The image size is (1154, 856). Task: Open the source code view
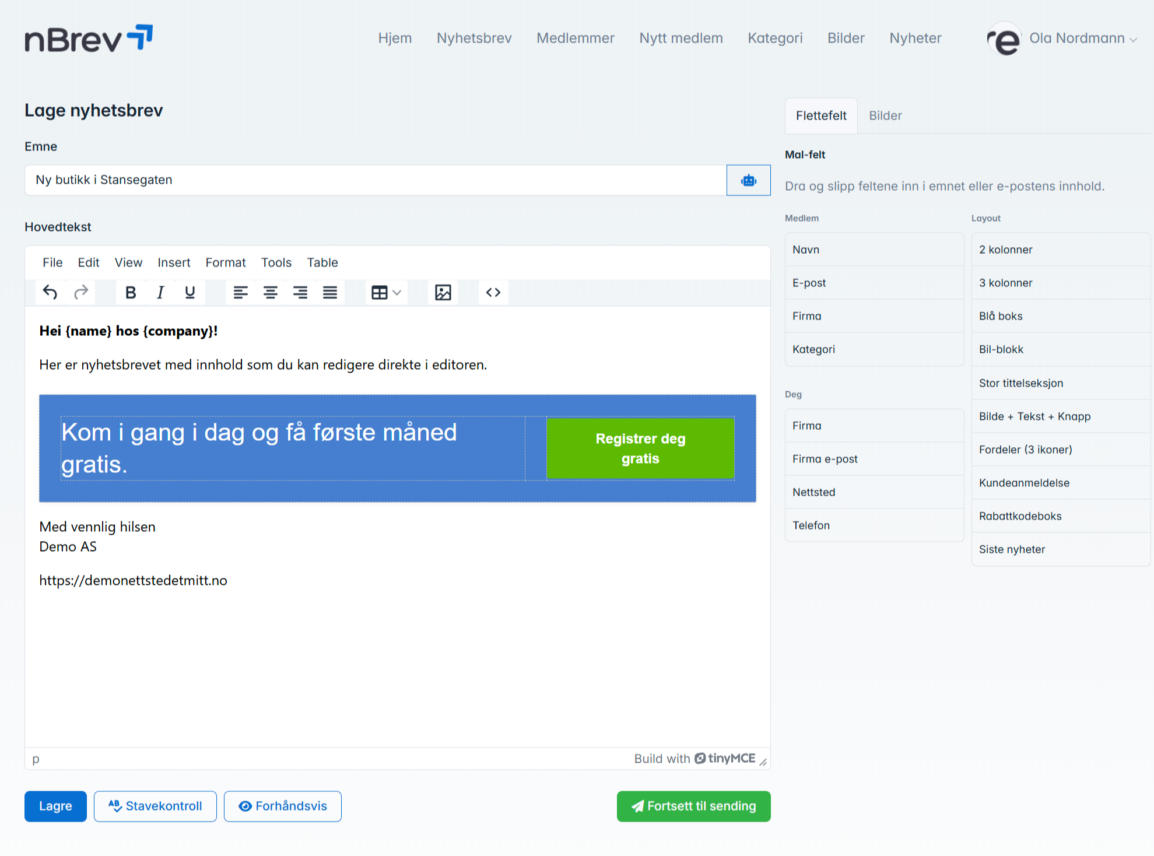pyautogui.click(x=493, y=292)
